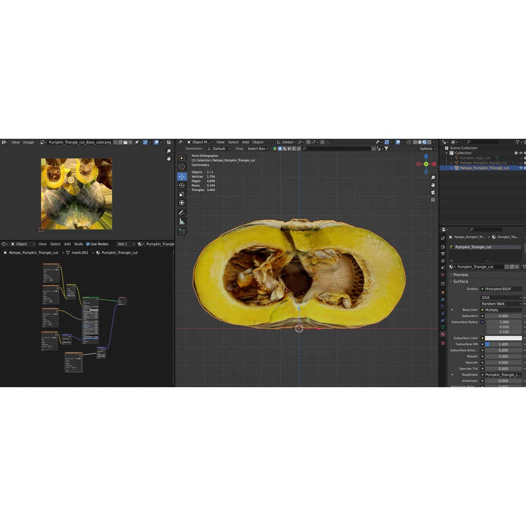Select the Scale tool

pos(182,194)
